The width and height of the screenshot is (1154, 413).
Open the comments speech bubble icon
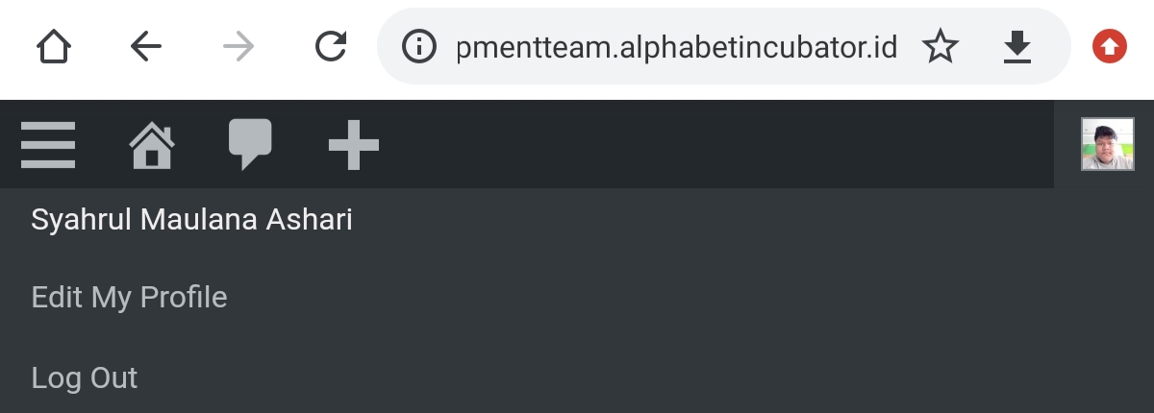(250, 145)
